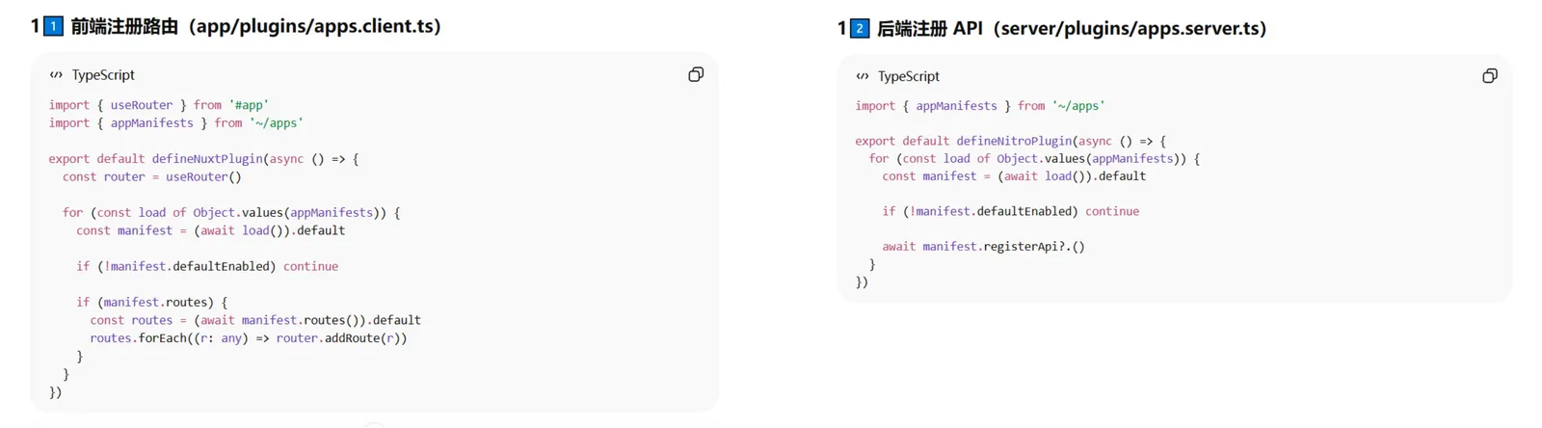
Task: Click the const routes = await manifest.routes() line
Action: click(255, 320)
